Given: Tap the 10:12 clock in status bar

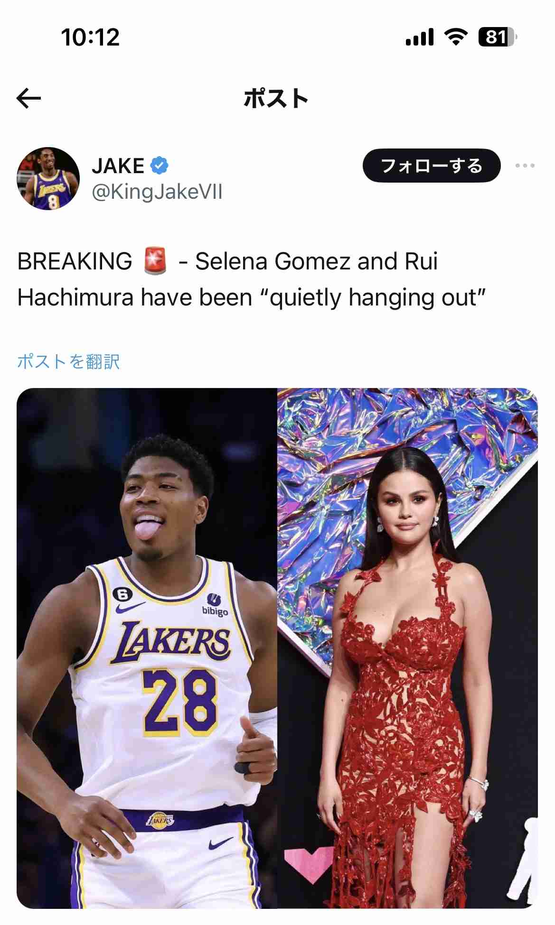Looking at the screenshot, I should pyautogui.click(x=90, y=37).
